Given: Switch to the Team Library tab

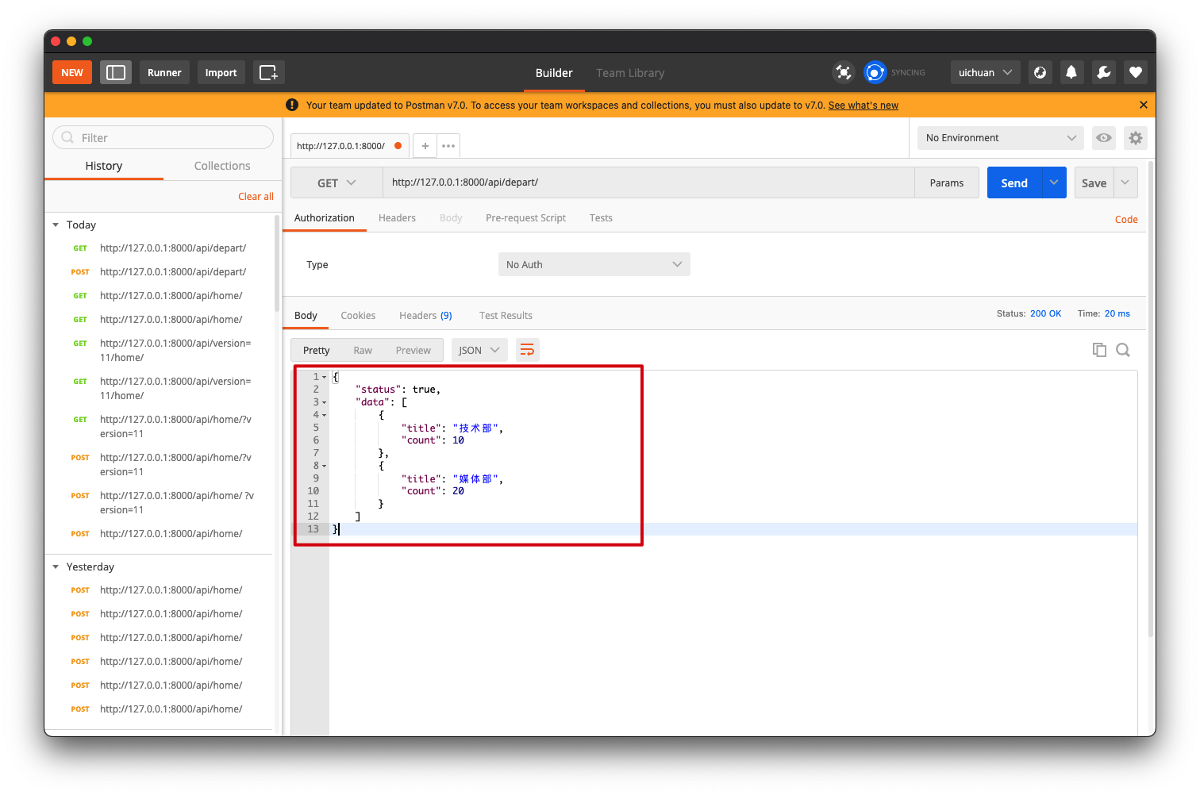Looking at the screenshot, I should click(630, 73).
